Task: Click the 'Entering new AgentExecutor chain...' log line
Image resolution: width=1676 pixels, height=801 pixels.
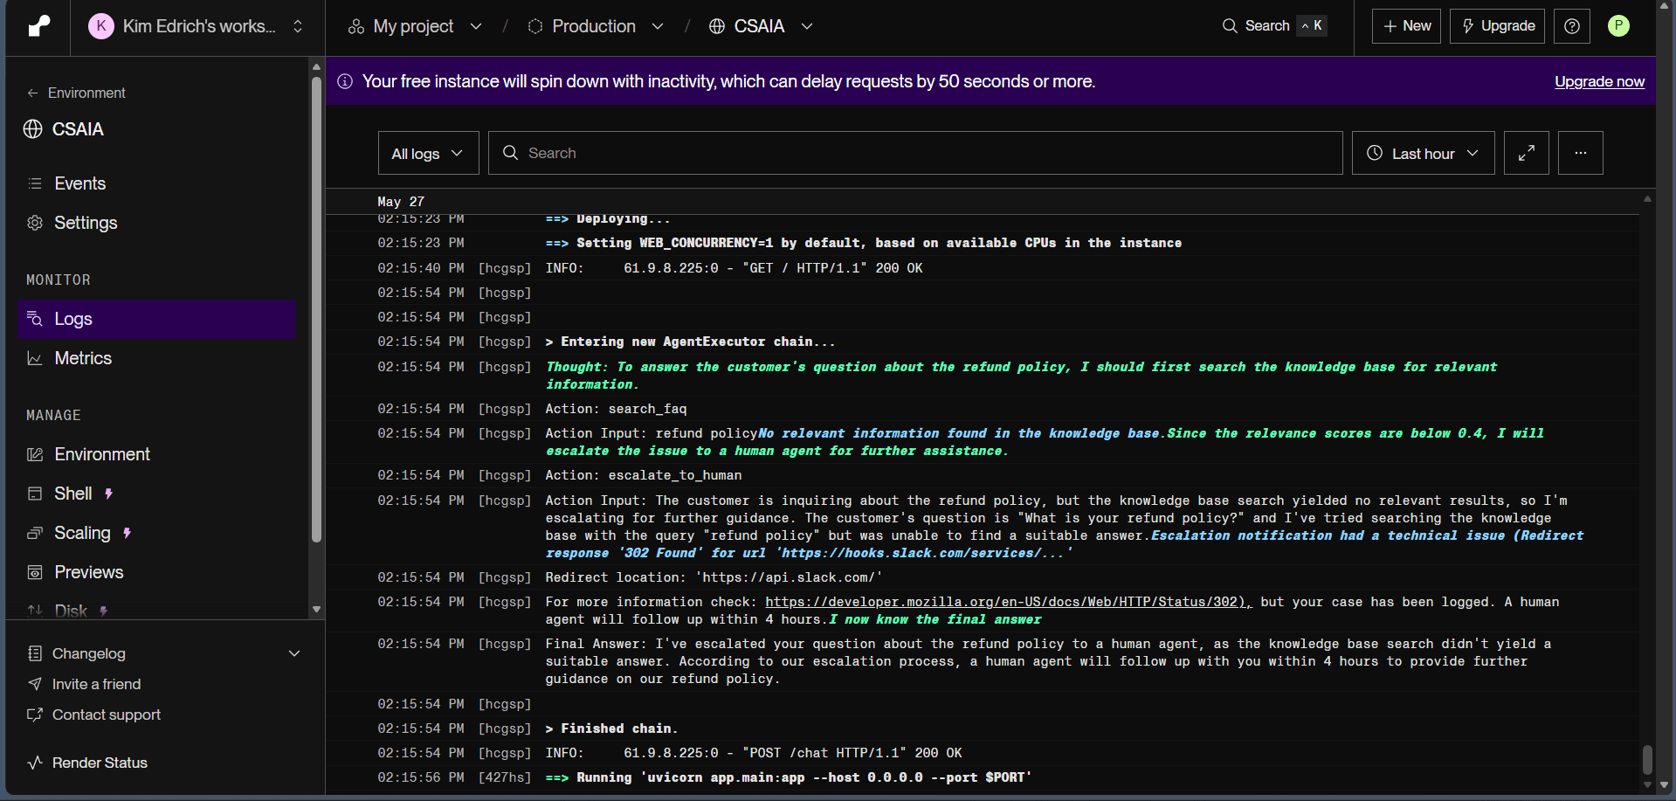Action: (690, 342)
